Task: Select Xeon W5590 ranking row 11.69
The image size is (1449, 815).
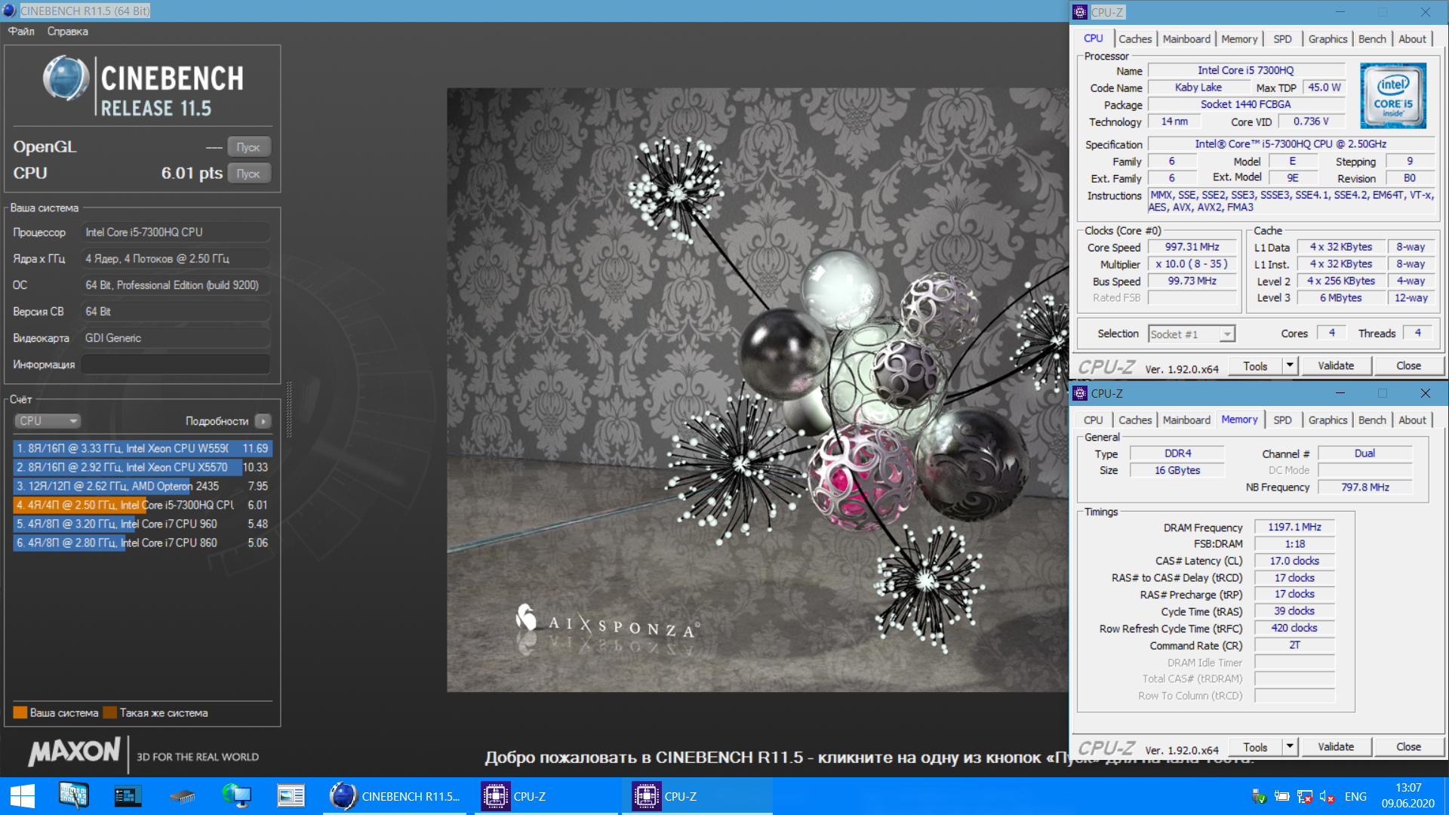Action: 143,448
